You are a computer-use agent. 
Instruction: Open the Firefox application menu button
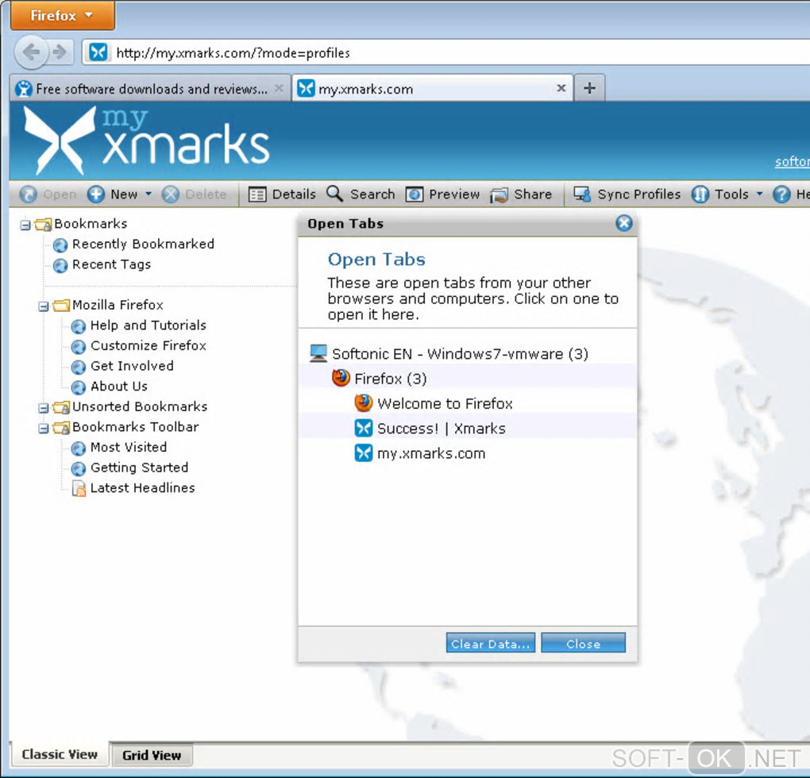[63, 16]
